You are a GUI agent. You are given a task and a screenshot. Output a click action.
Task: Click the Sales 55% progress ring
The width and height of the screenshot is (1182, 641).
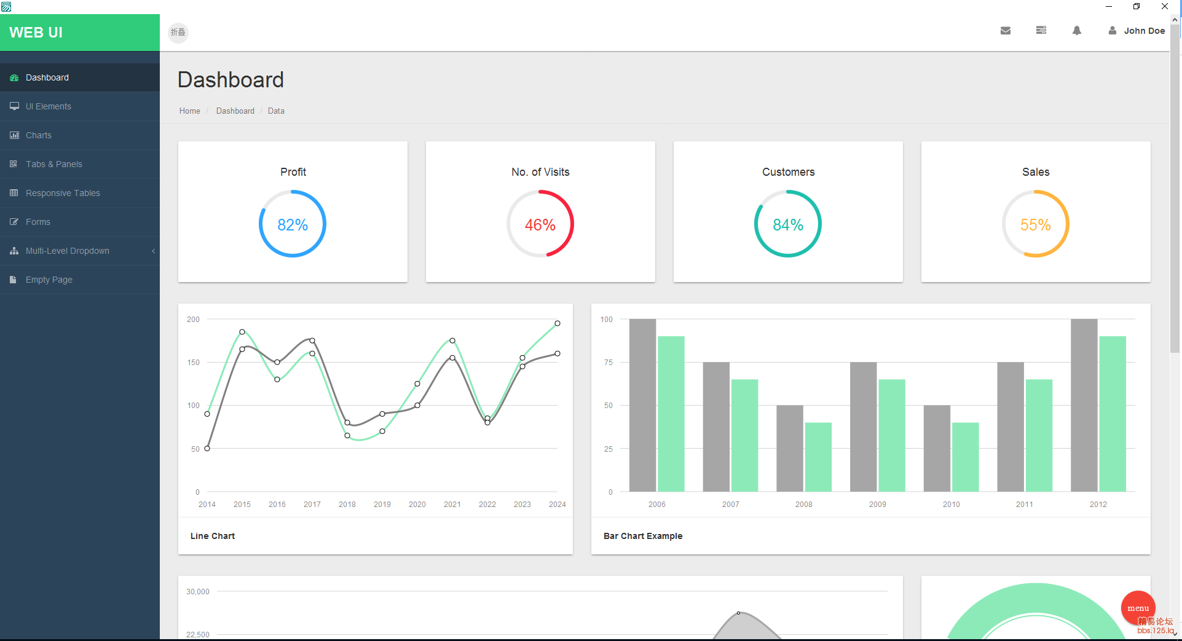(x=1036, y=224)
